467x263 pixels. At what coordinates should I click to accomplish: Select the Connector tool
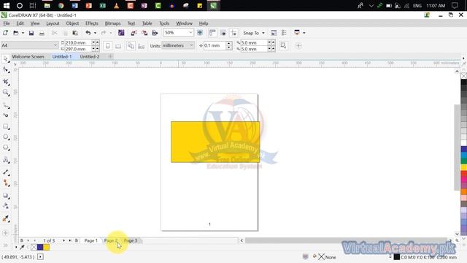click(x=5, y=183)
